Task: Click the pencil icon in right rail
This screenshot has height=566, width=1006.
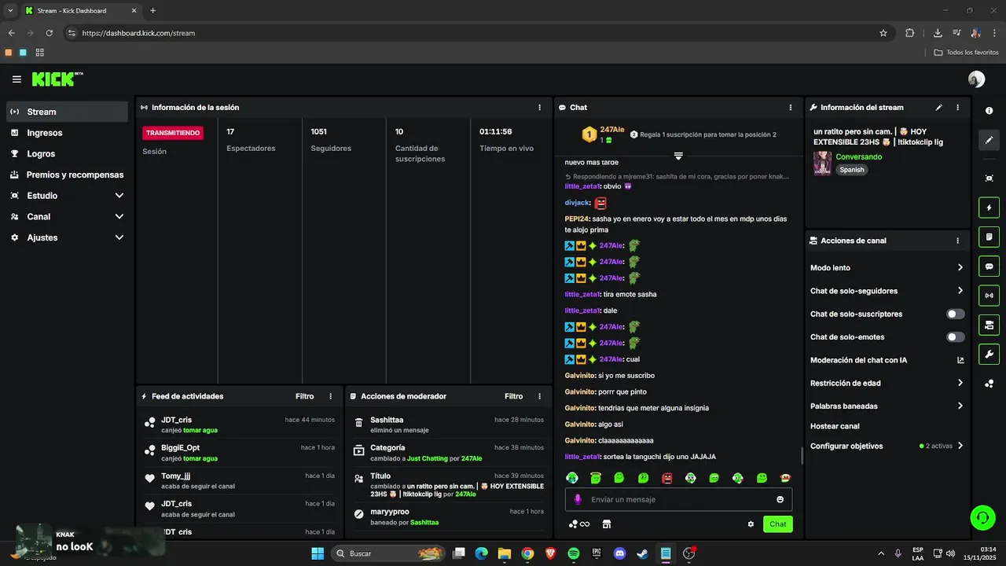Action: click(989, 140)
